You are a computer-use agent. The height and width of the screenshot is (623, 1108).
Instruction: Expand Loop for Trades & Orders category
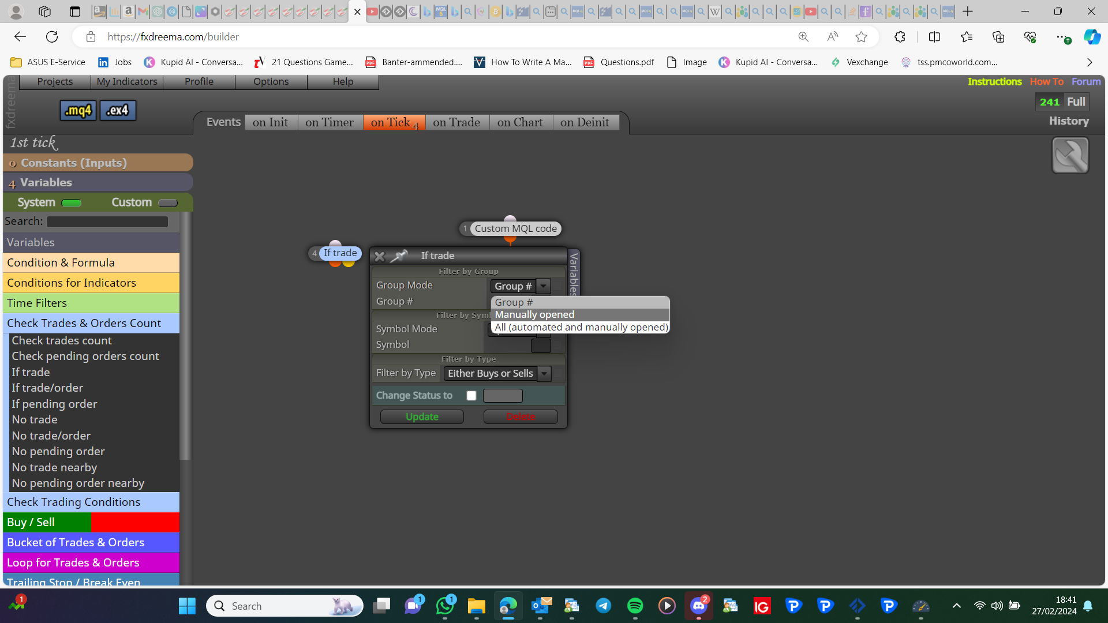click(91, 562)
